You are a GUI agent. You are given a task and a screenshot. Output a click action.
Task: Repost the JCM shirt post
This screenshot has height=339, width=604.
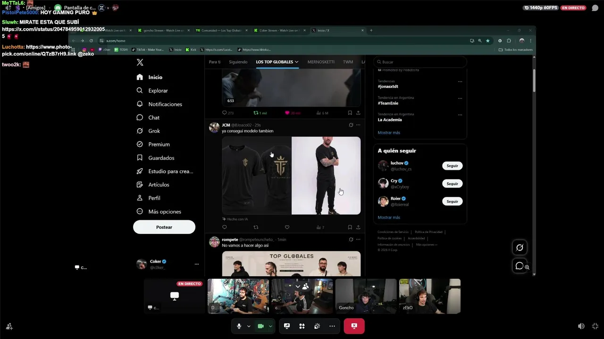tap(256, 227)
